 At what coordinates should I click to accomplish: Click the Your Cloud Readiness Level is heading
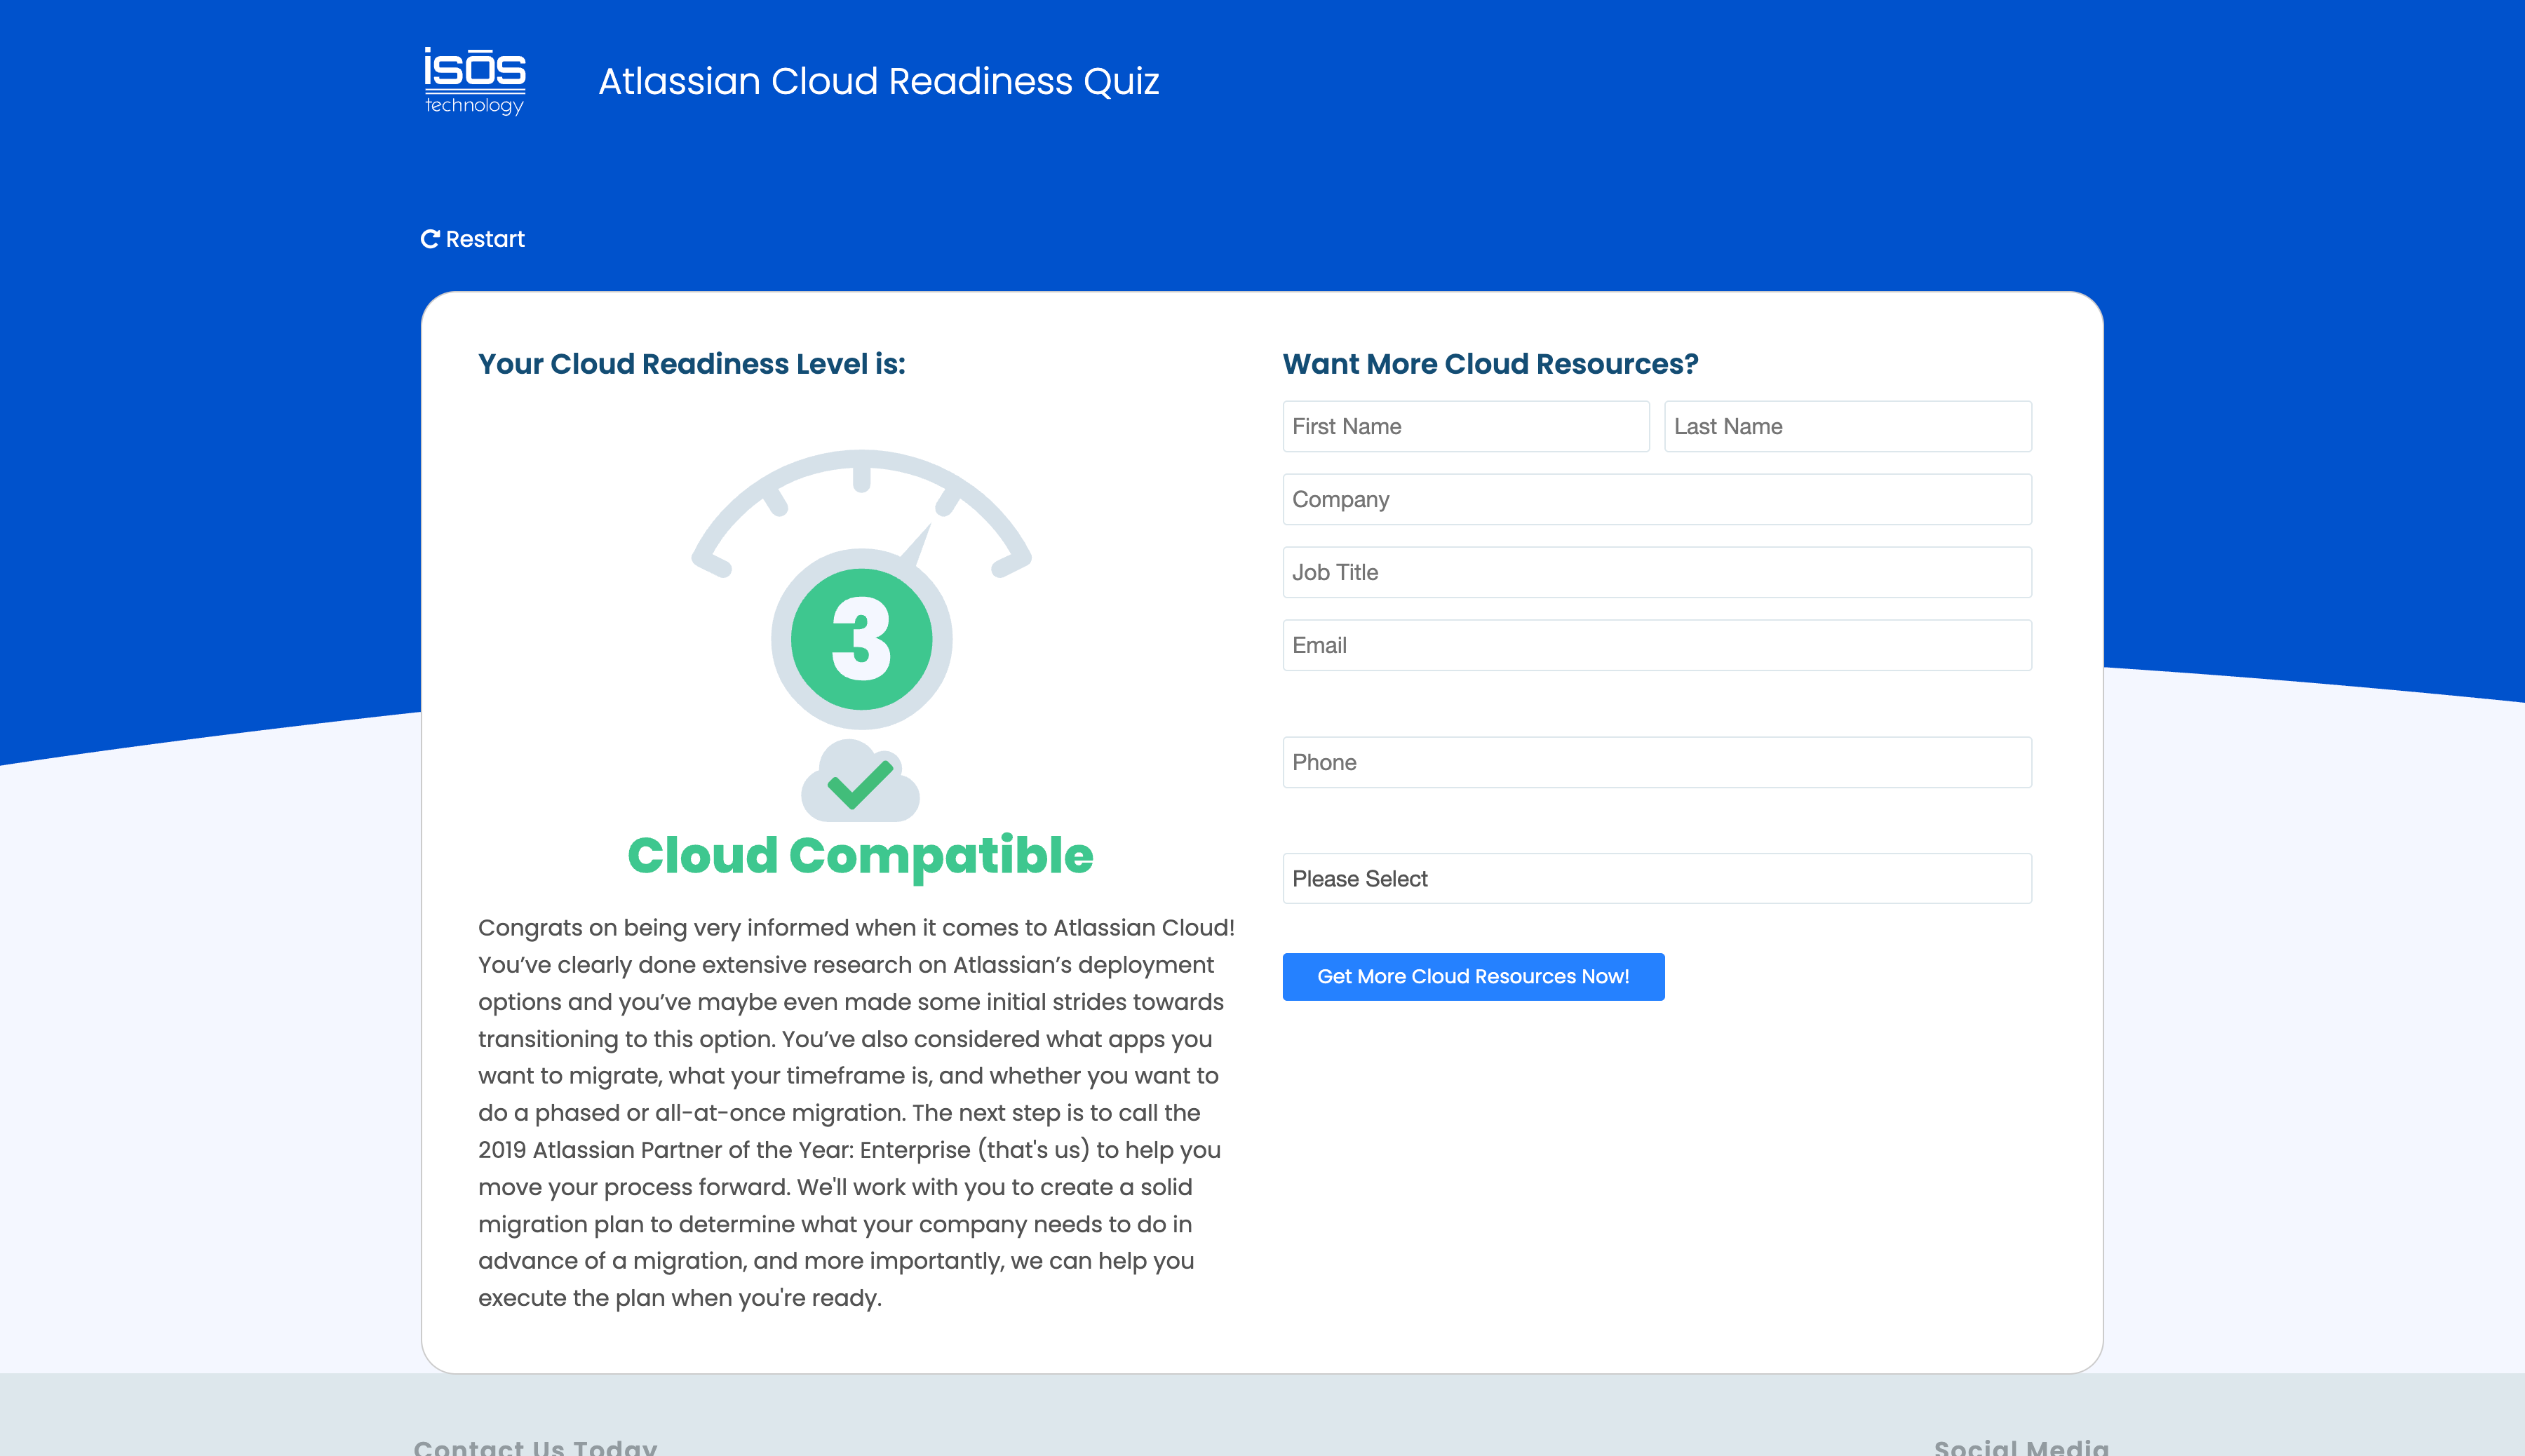pos(691,364)
